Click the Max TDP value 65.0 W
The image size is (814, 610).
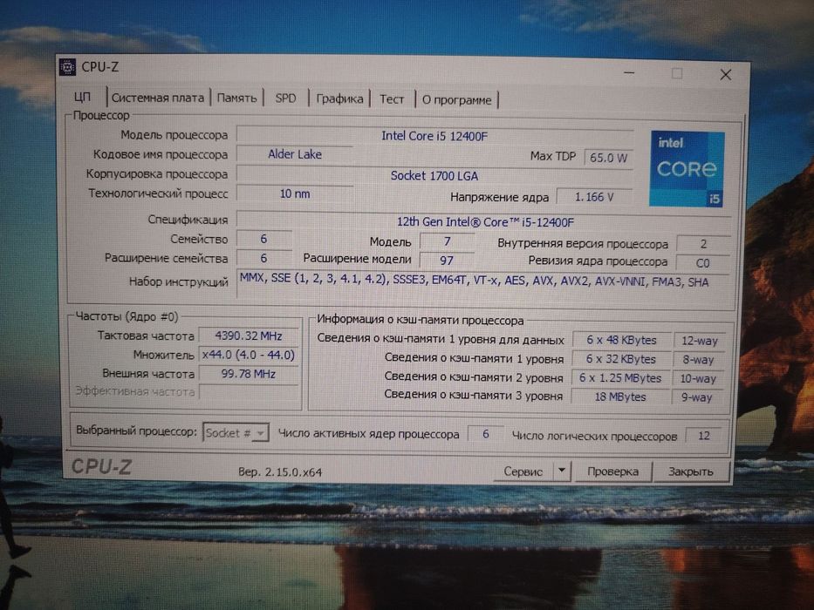[x=608, y=158]
